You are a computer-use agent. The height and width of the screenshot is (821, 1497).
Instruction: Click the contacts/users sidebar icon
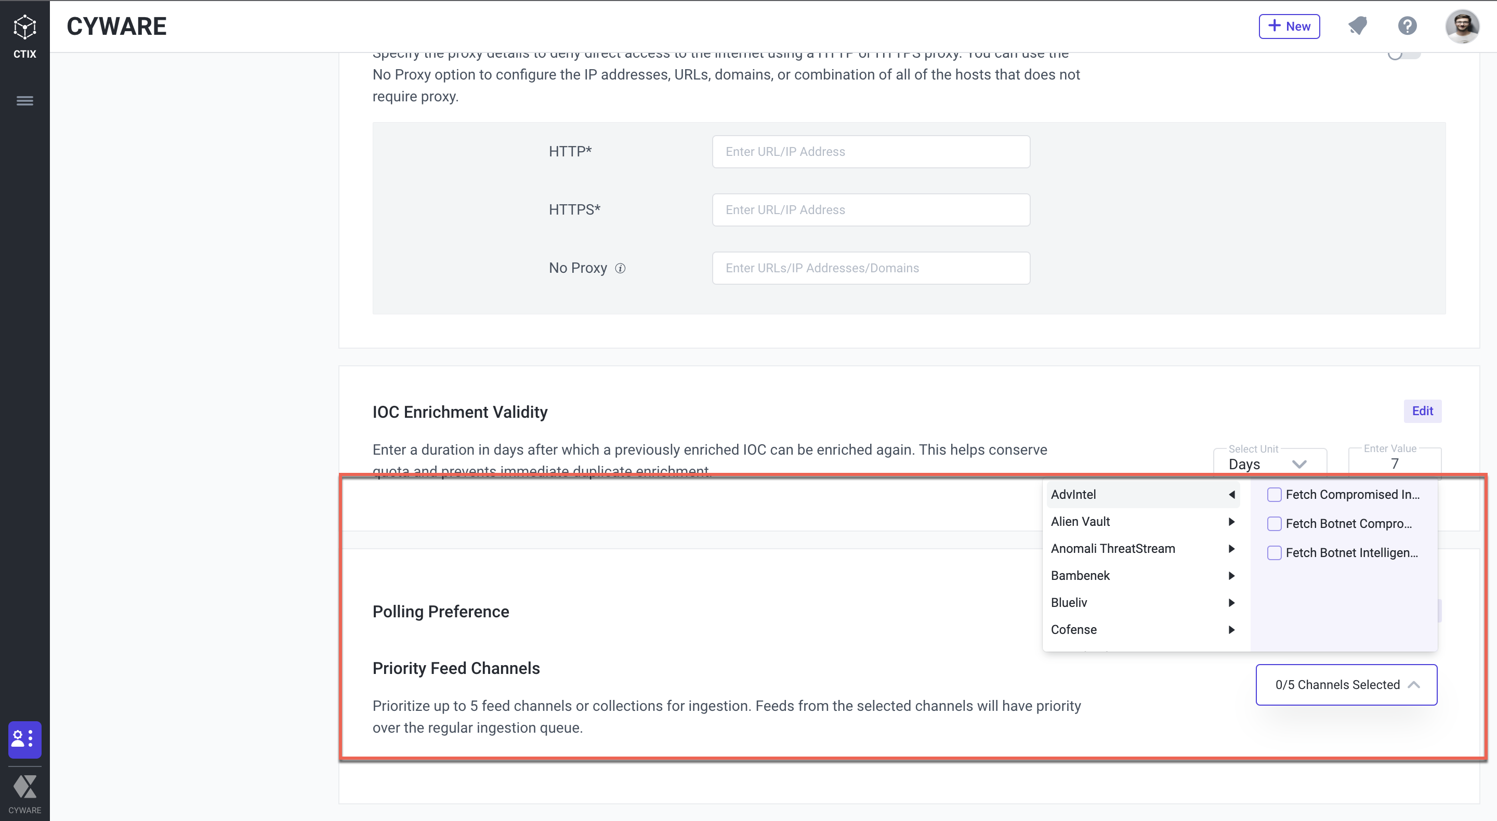point(24,738)
